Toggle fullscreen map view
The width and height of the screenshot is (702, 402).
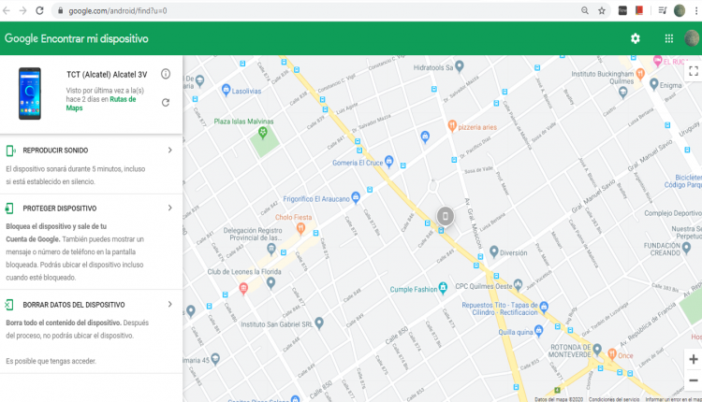[x=694, y=70]
